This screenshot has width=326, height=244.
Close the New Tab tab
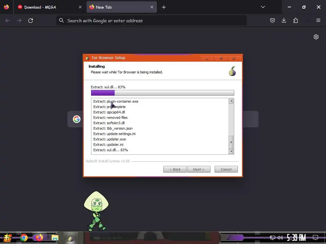(x=152, y=7)
